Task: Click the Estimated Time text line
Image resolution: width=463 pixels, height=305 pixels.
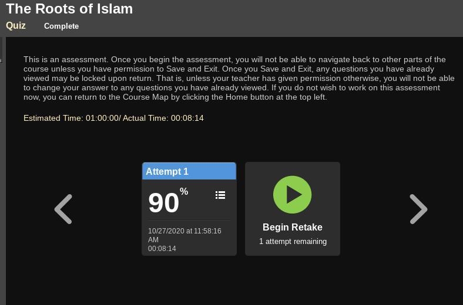Action: coord(113,118)
